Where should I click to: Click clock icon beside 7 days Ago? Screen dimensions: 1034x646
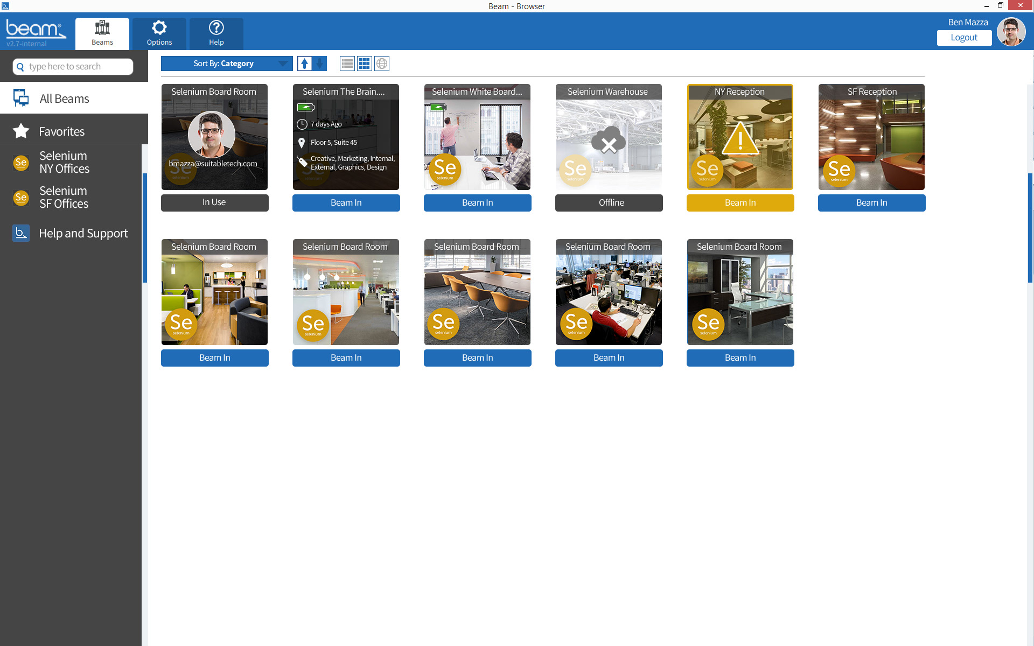click(x=302, y=124)
